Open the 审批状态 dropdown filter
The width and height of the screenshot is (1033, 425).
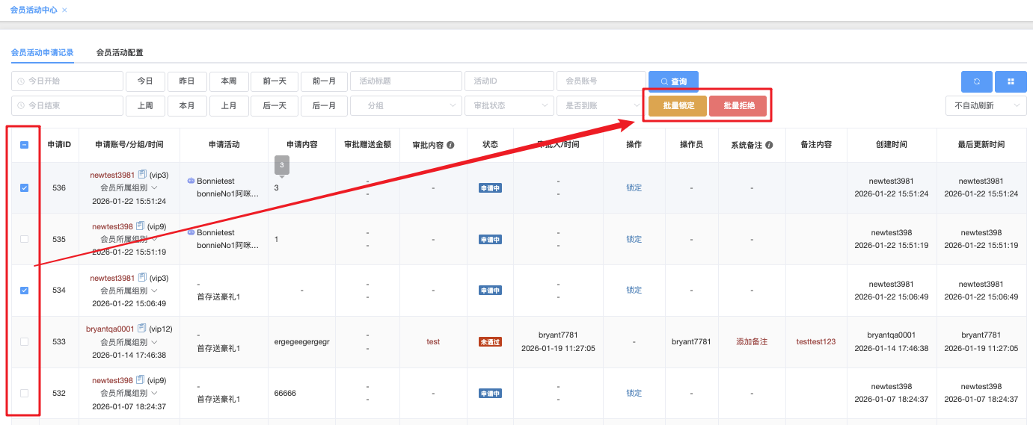point(509,106)
